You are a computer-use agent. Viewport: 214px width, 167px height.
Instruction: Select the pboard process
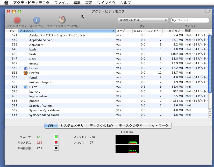pyautogui.click(x=106, y=101)
